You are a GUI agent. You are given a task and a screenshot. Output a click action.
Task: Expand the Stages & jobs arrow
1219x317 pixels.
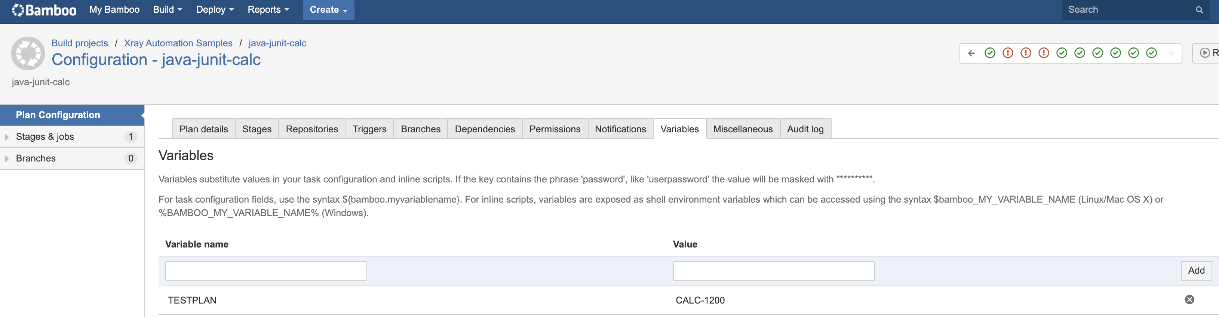point(7,137)
